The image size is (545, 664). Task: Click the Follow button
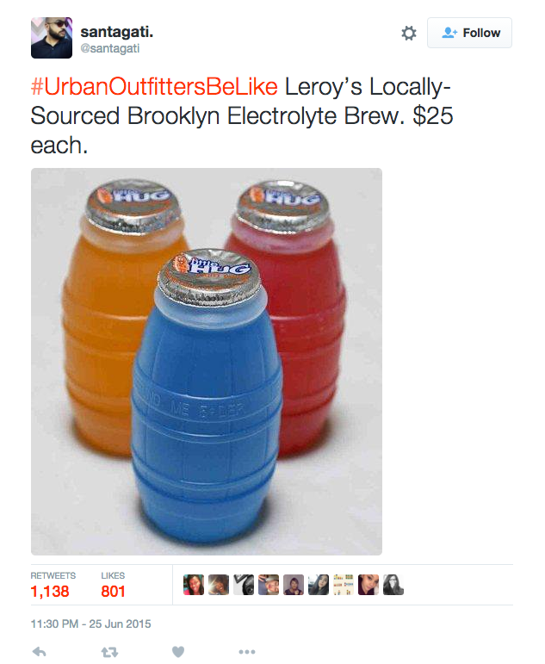coord(469,33)
